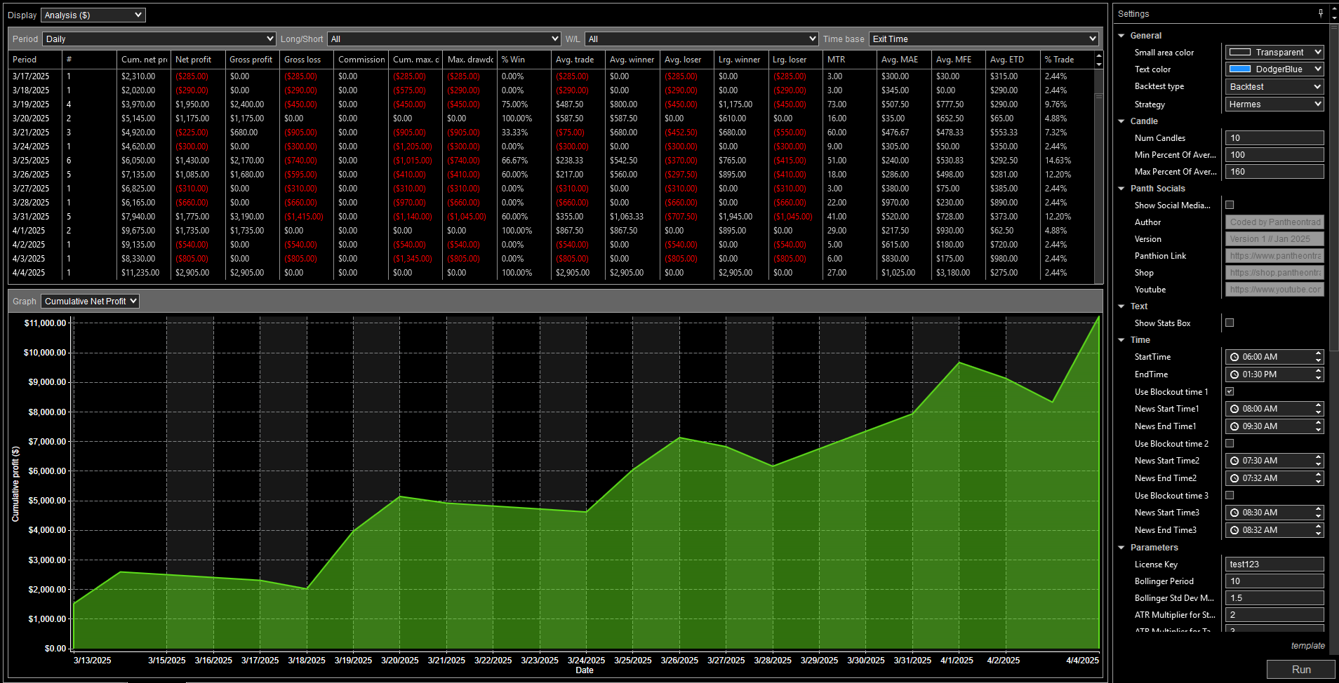Click the License Key input field
The image size is (1339, 683).
(x=1274, y=564)
